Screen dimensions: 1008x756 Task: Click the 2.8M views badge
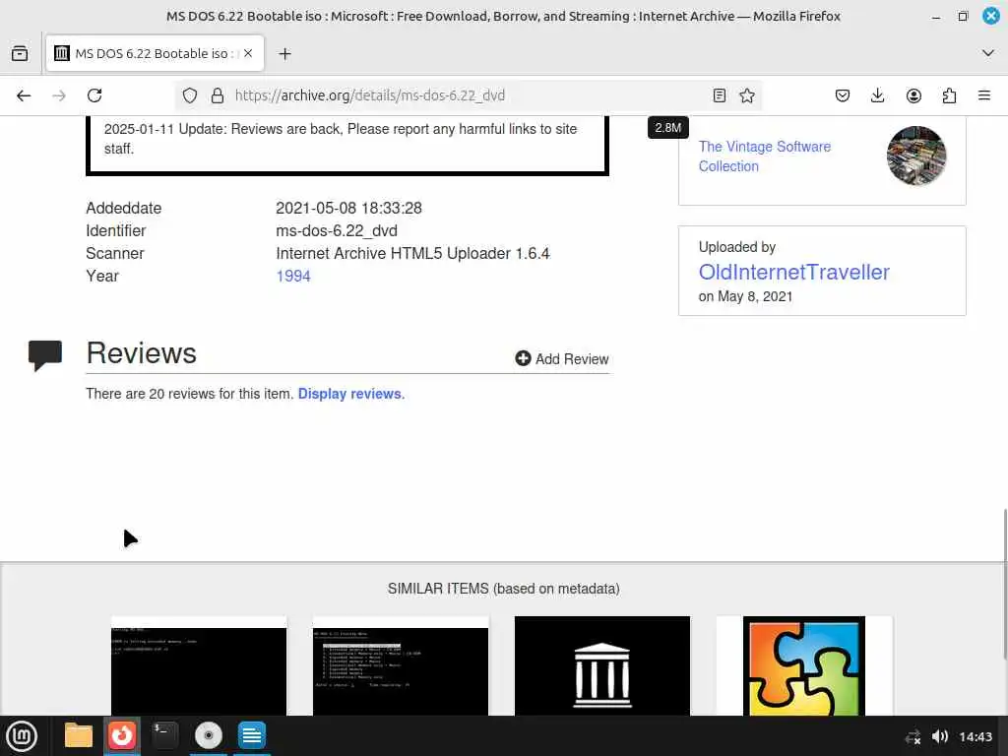(x=668, y=128)
